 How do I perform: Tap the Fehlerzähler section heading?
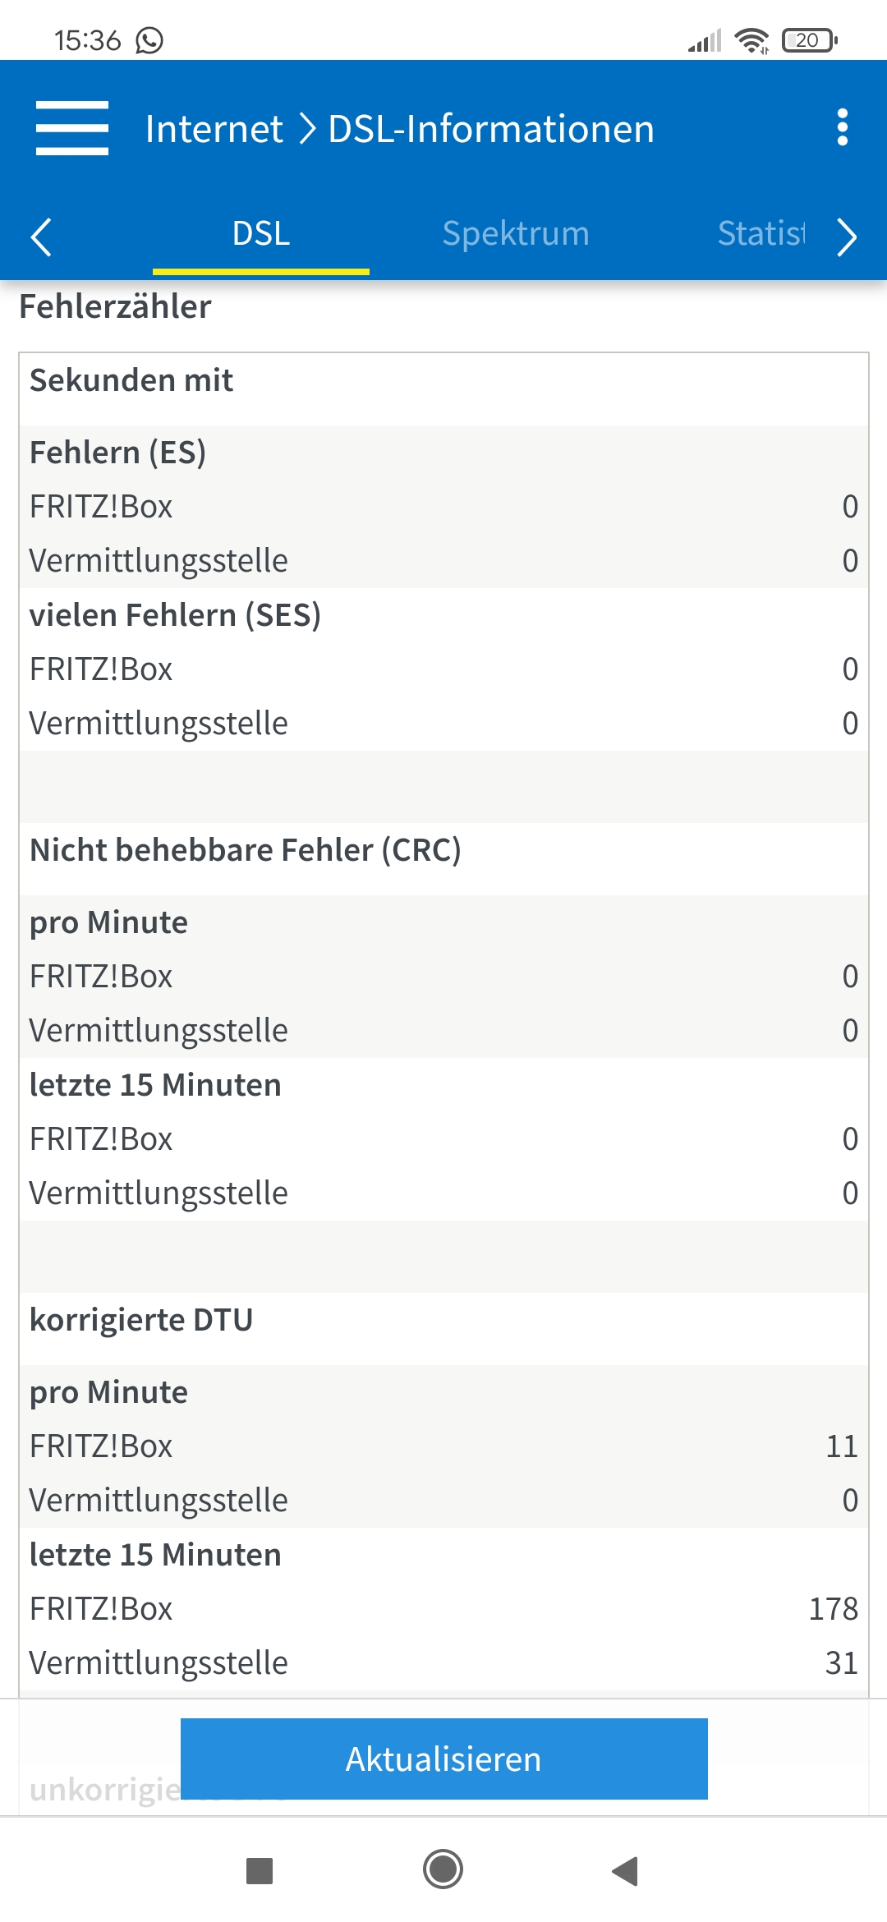(115, 306)
